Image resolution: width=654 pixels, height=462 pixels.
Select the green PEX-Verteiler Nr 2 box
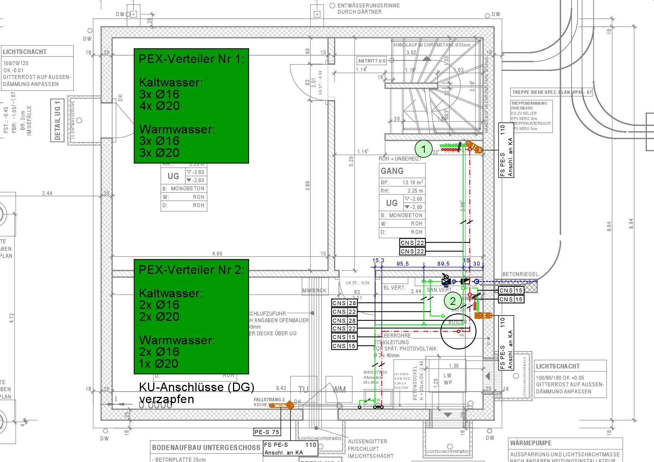point(191,316)
